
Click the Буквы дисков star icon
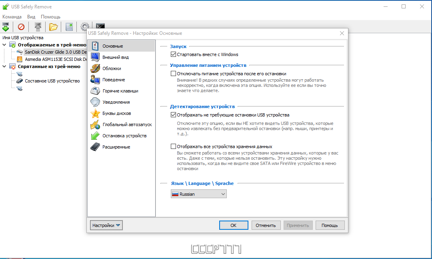click(x=95, y=113)
